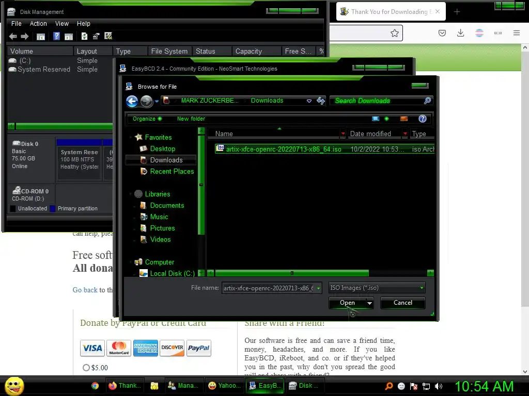
Task: Select the $5.00 donation radio button
Action: click(86, 368)
